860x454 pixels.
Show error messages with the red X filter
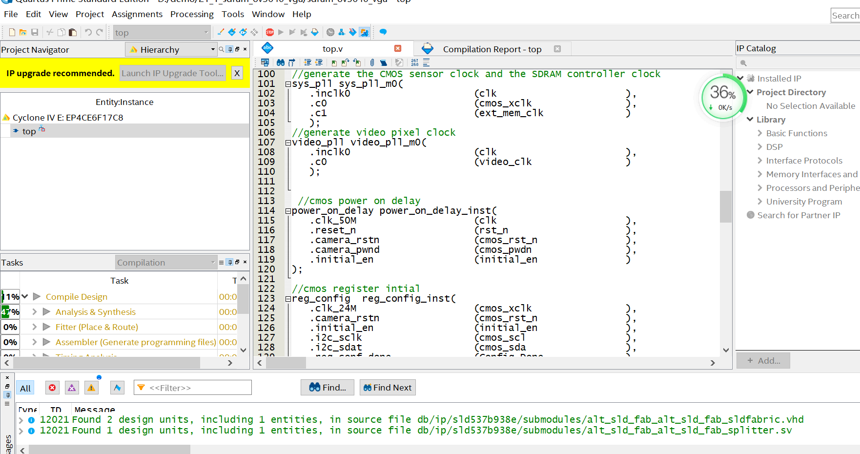[52, 388]
